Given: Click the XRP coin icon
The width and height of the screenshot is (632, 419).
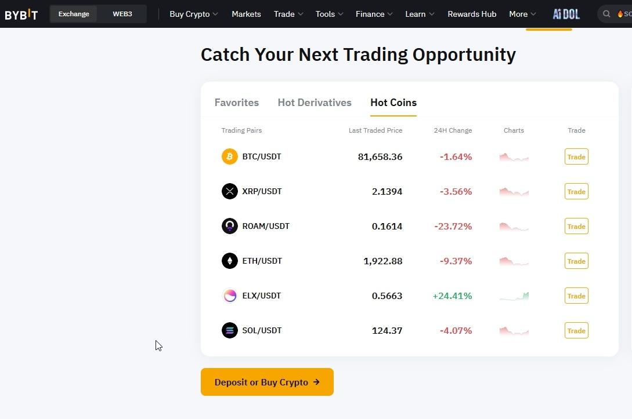Looking at the screenshot, I should [230, 191].
